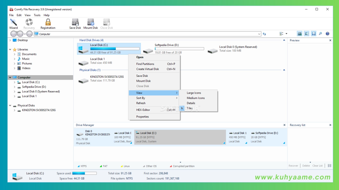Choose HEX-Editor in context menu
Screen dimensions: 339x190
pyautogui.click(x=154, y=110)
